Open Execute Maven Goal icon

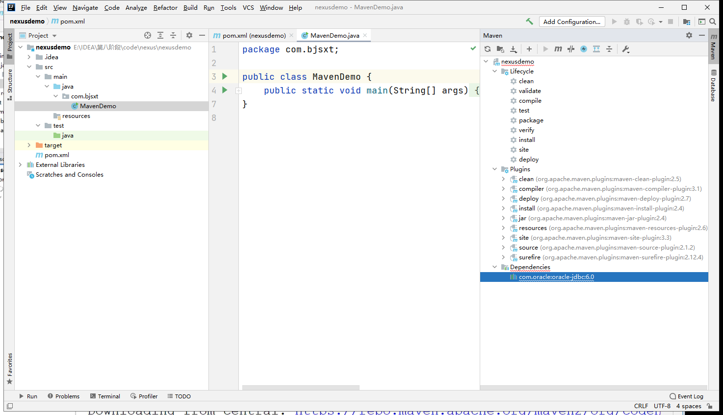(558, 49)
